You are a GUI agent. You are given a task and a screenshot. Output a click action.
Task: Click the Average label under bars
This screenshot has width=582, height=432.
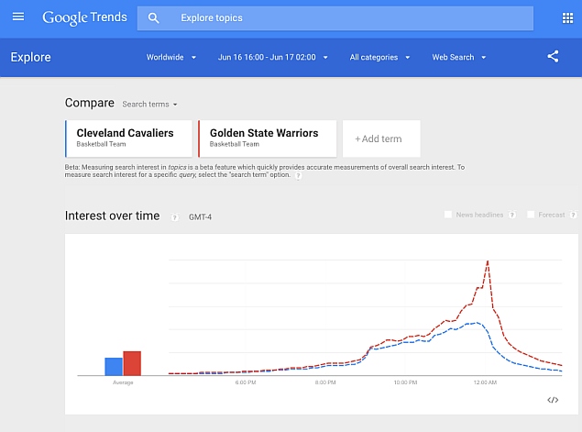123,382
